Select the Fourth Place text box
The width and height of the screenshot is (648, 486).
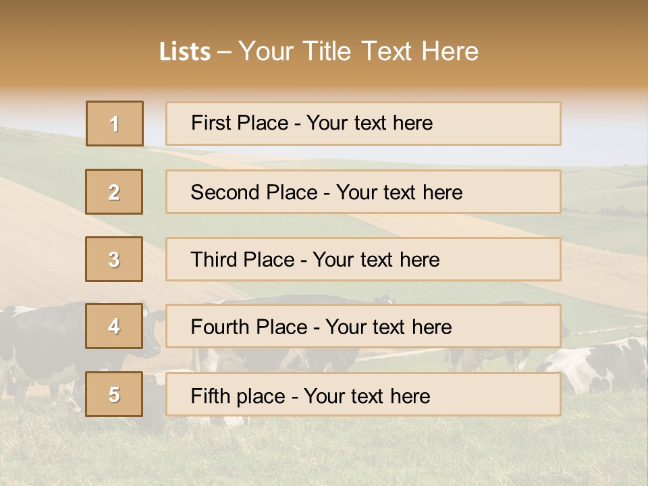[363, 327]
